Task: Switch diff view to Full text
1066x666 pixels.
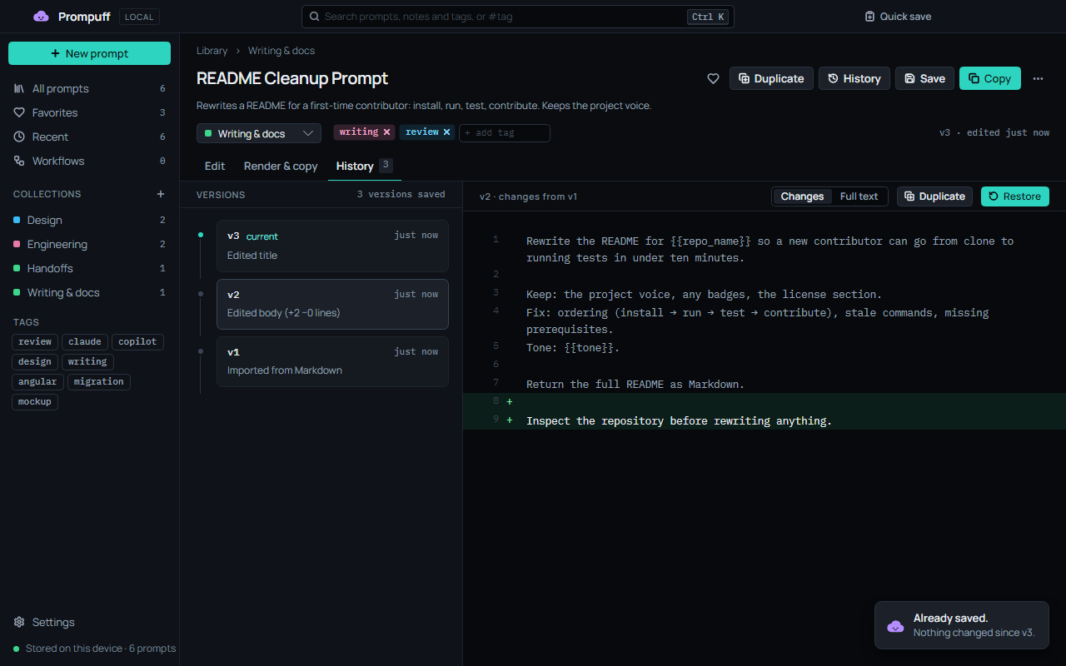Action: (x=859, y=196)
